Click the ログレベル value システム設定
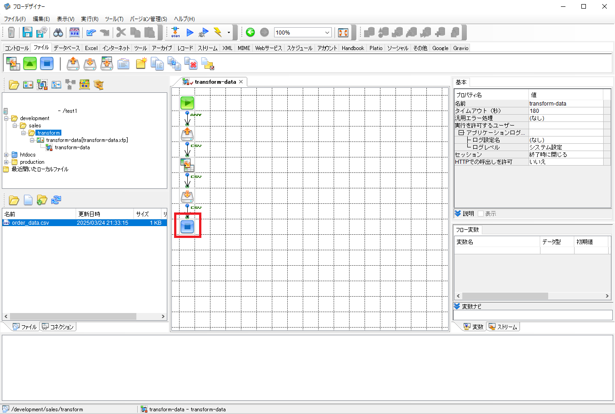The image size is (615, 414). [566, 147]
